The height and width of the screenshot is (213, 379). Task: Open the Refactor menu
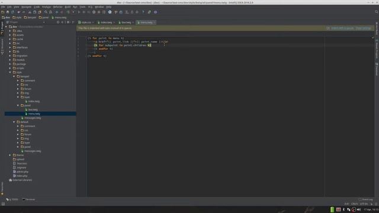tap(58, 7)
